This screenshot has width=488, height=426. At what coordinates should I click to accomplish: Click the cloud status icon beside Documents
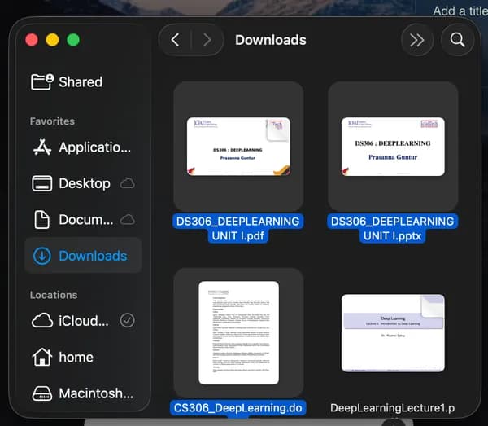coord(128,220)
